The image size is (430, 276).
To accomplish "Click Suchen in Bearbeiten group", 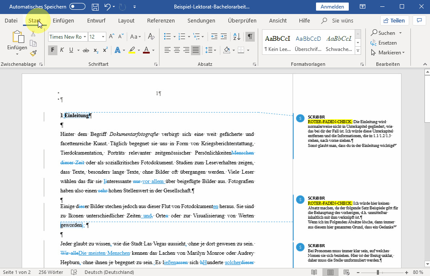I will click(x=383, y=33).
